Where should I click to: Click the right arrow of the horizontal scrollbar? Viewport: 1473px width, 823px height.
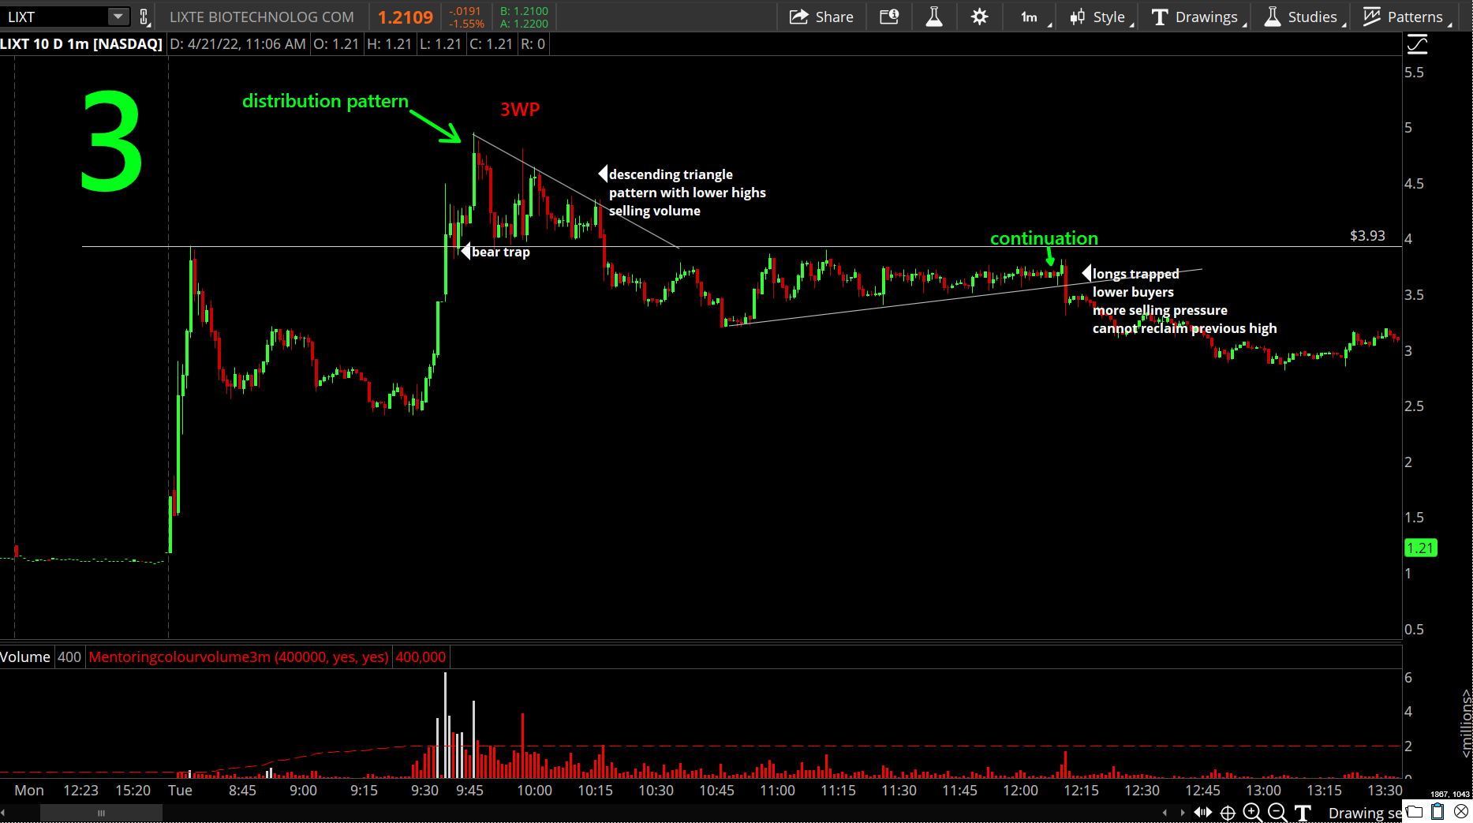pyautogui.click(x=1183, y=812)
